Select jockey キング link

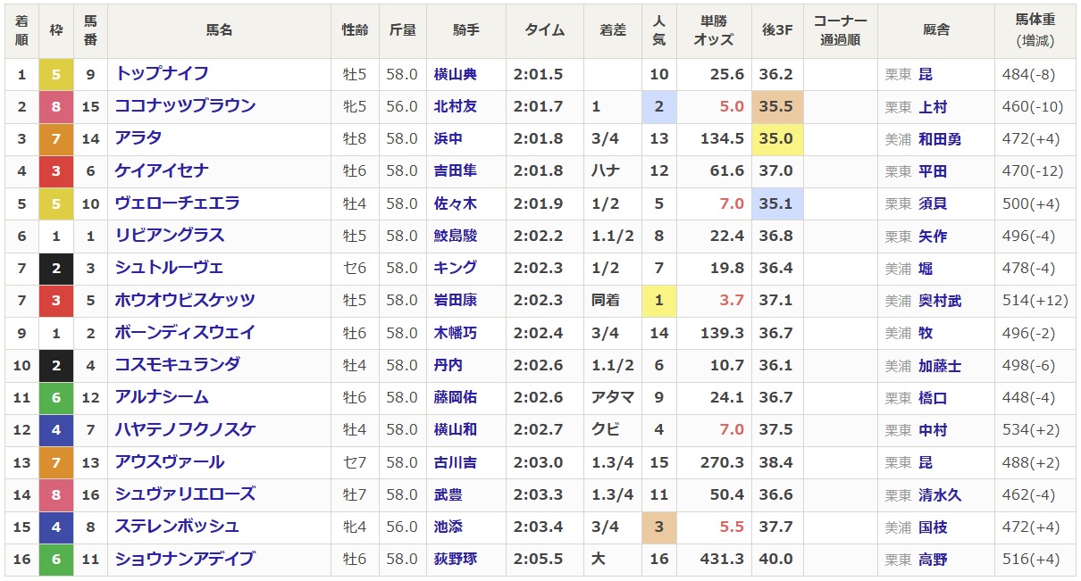click(x=455, y=268)
